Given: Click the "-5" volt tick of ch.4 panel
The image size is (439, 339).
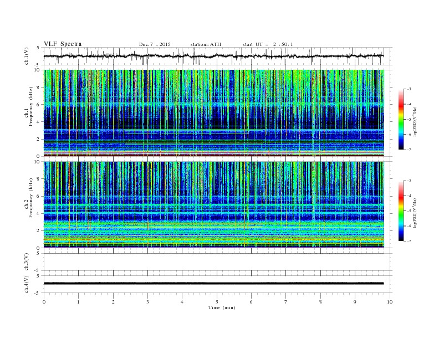Looking at the screenshot, I should pos(38,293).
